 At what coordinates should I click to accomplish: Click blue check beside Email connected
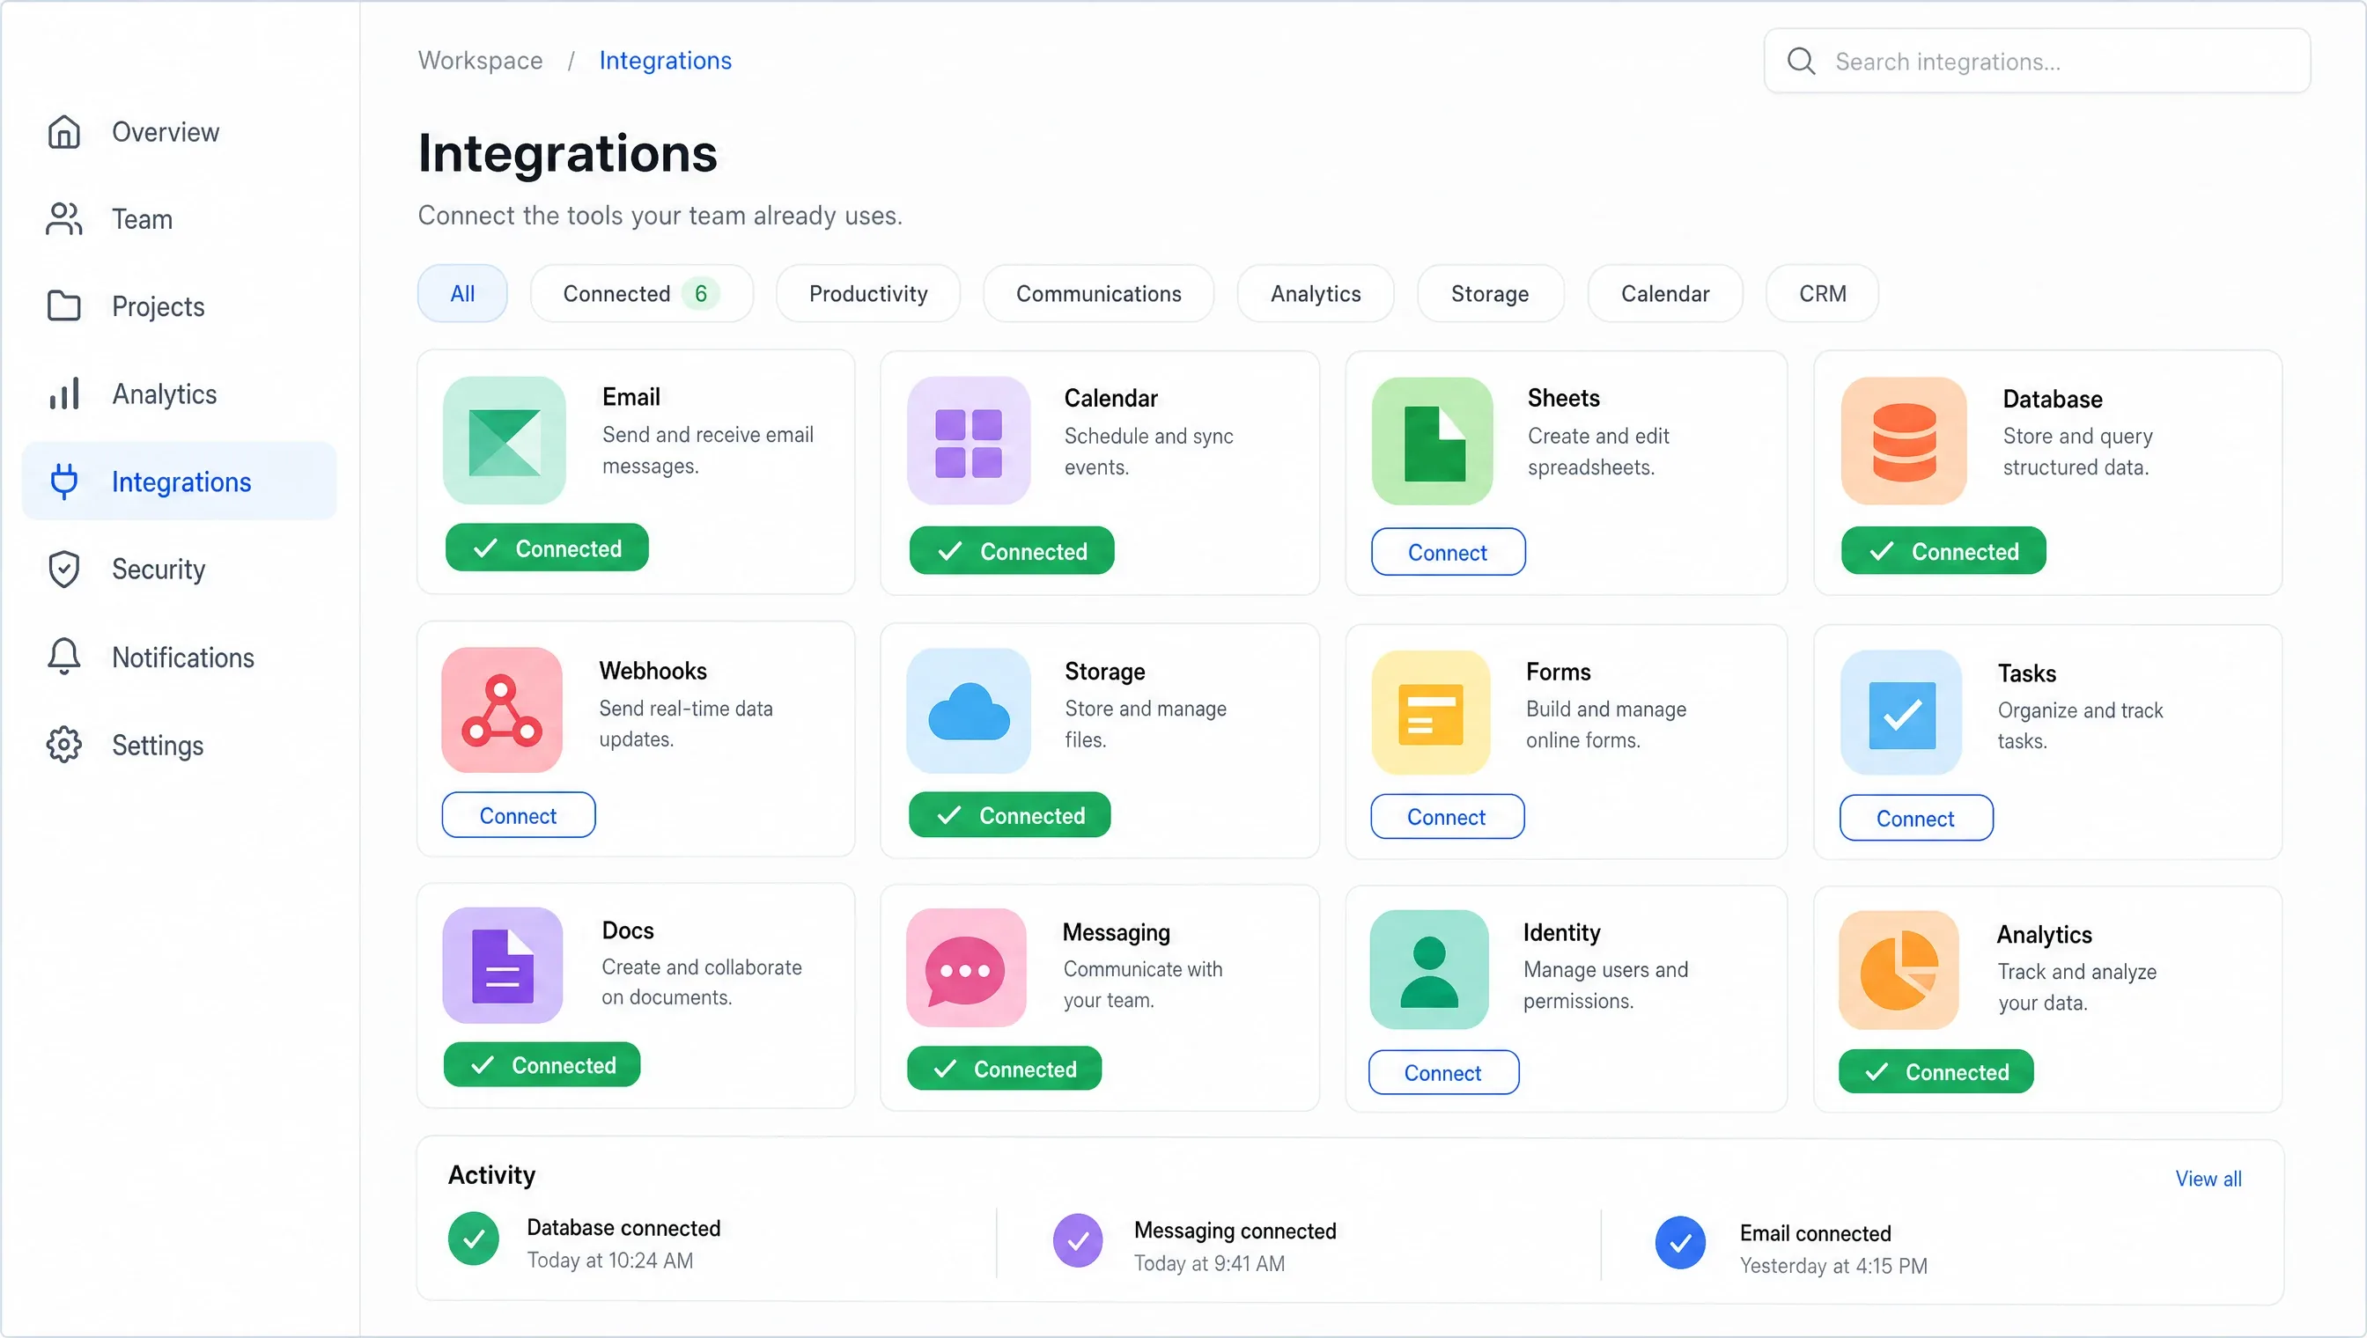[x=1680, y=1243]
